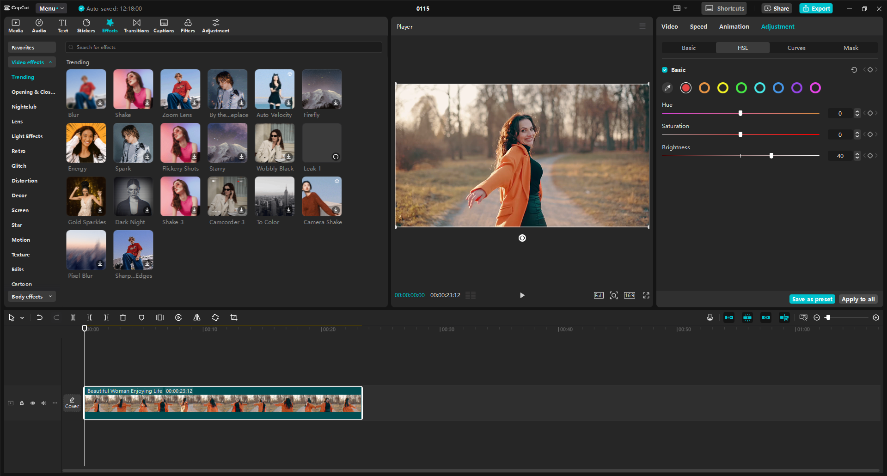Switch to the Speed tab

coord(698,26)
